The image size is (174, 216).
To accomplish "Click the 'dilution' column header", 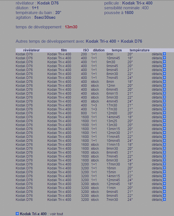I will click(99, 50).
